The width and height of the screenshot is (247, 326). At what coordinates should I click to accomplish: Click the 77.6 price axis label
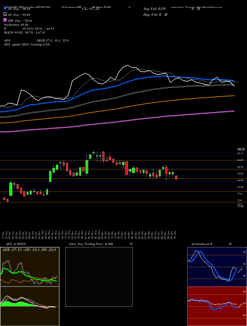click(240, 194)
